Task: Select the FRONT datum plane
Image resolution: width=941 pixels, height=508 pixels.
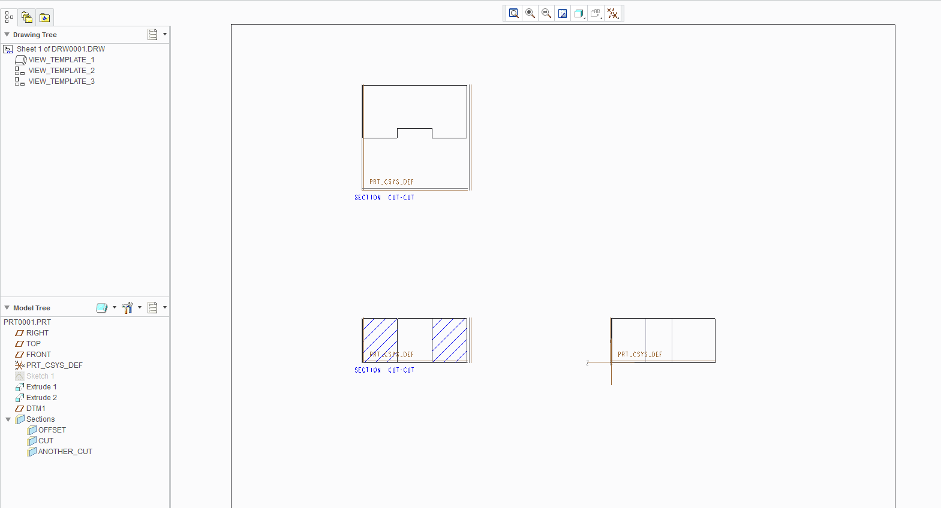Action: 38,355
